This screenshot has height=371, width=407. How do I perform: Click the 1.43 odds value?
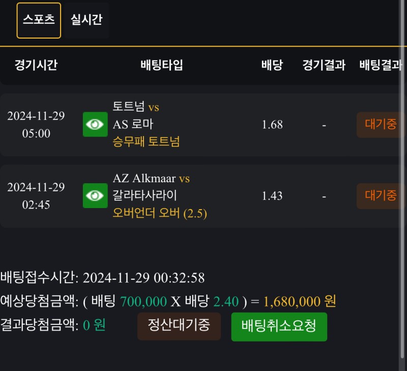(x=272, y=195)
